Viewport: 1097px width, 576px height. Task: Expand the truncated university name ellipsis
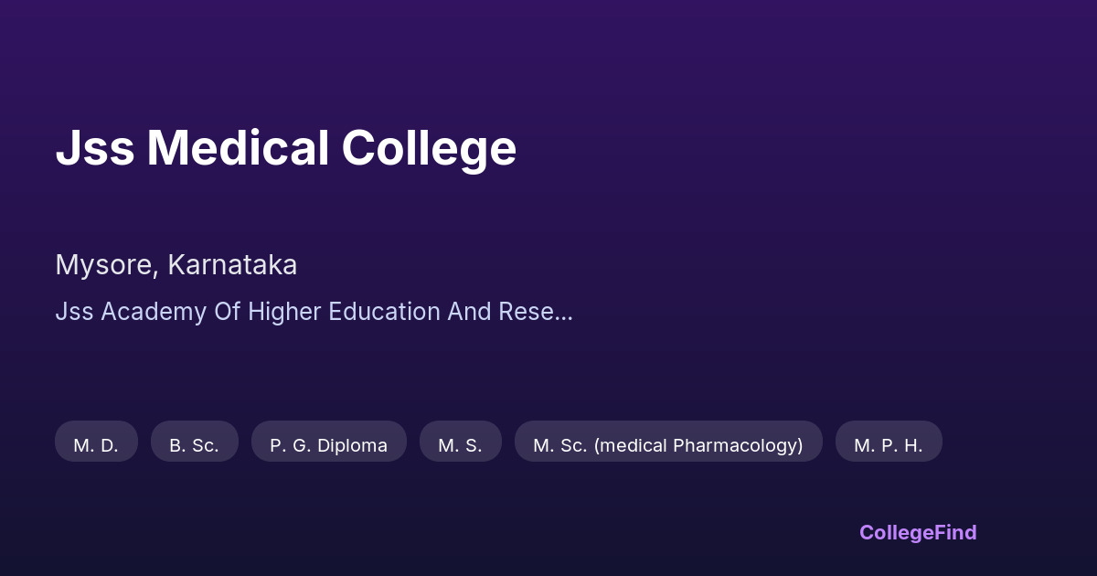[563, 314]
